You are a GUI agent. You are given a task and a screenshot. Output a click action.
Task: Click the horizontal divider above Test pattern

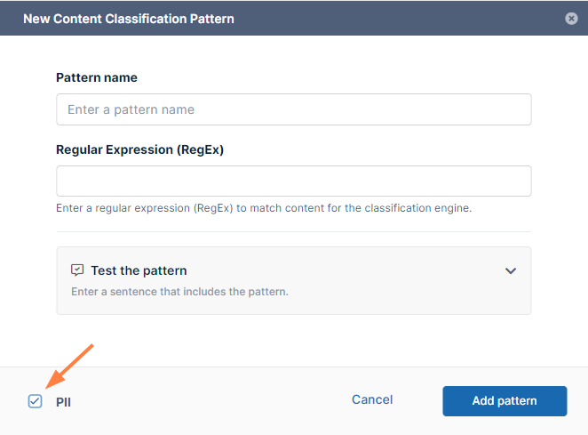[x=293, y=231]
